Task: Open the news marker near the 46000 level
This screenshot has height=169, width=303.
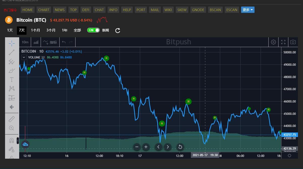Action: pos(188,102)
